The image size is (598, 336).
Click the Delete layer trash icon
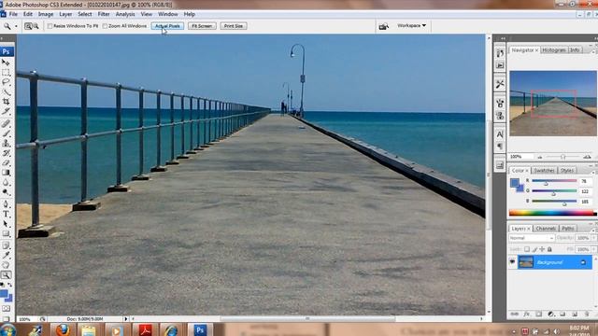587,315
